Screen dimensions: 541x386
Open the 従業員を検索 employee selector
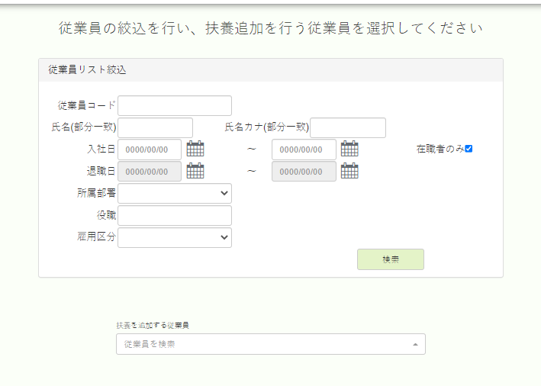click(x=270, y=344)
